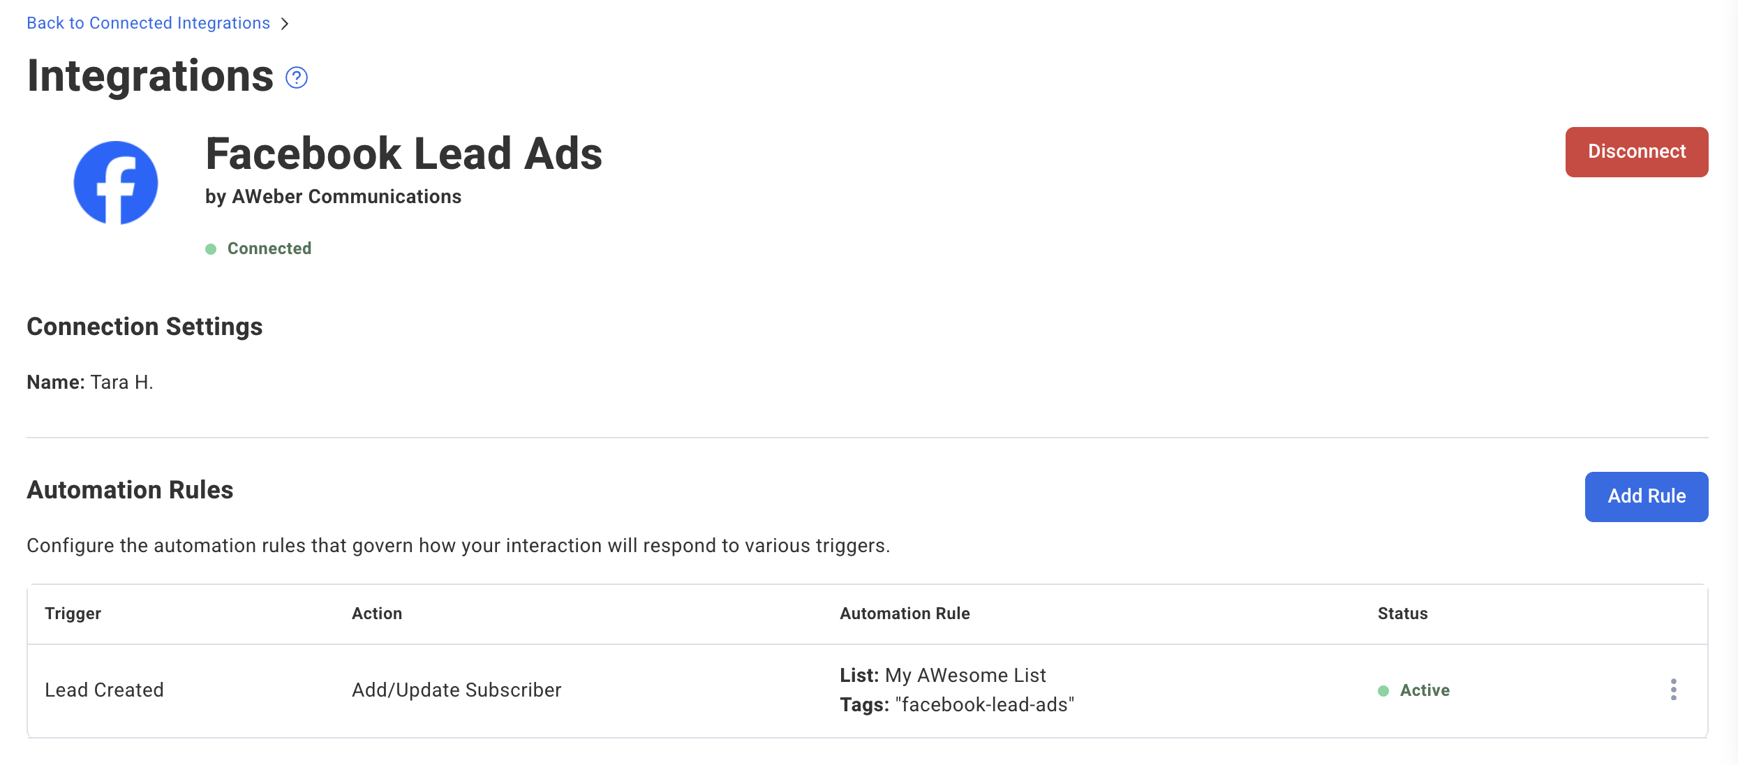Click the Active status label

(1425, 690)
